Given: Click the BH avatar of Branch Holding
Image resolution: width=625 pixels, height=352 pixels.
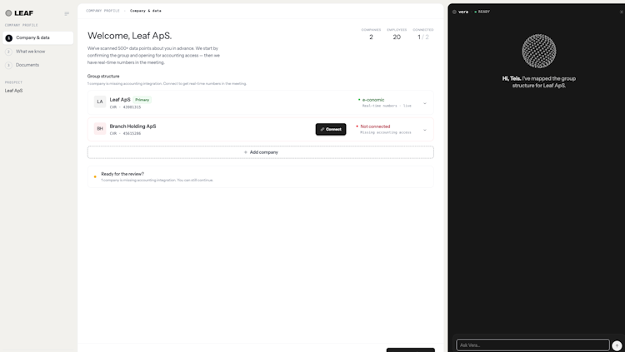Looking at the screenshot, I should (100, 129).
